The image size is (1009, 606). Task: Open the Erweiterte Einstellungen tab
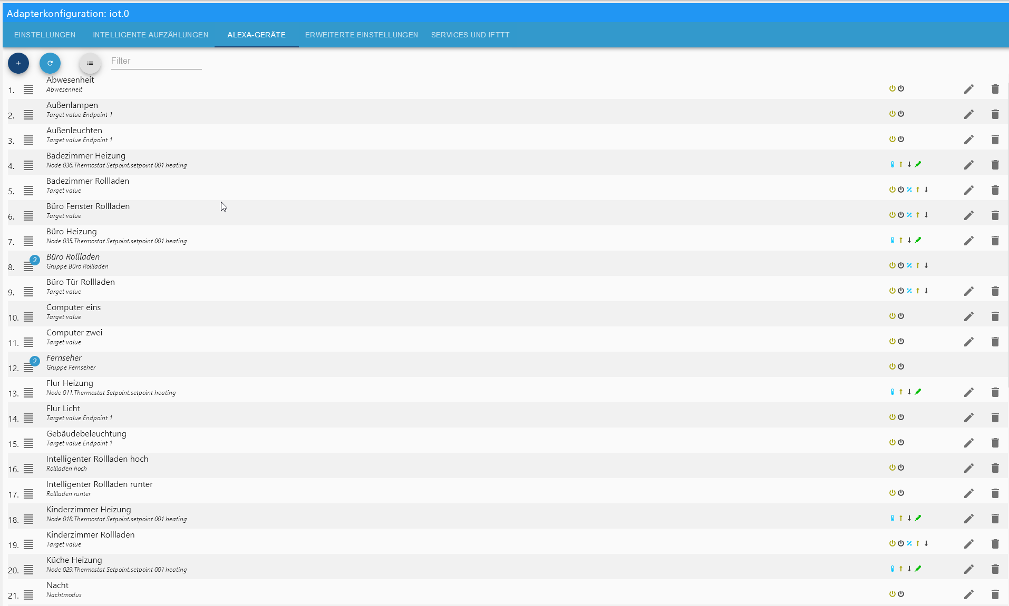click(x=362, y=35)
